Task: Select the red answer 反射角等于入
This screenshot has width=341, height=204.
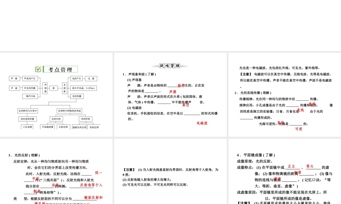Action: [91, 185]
